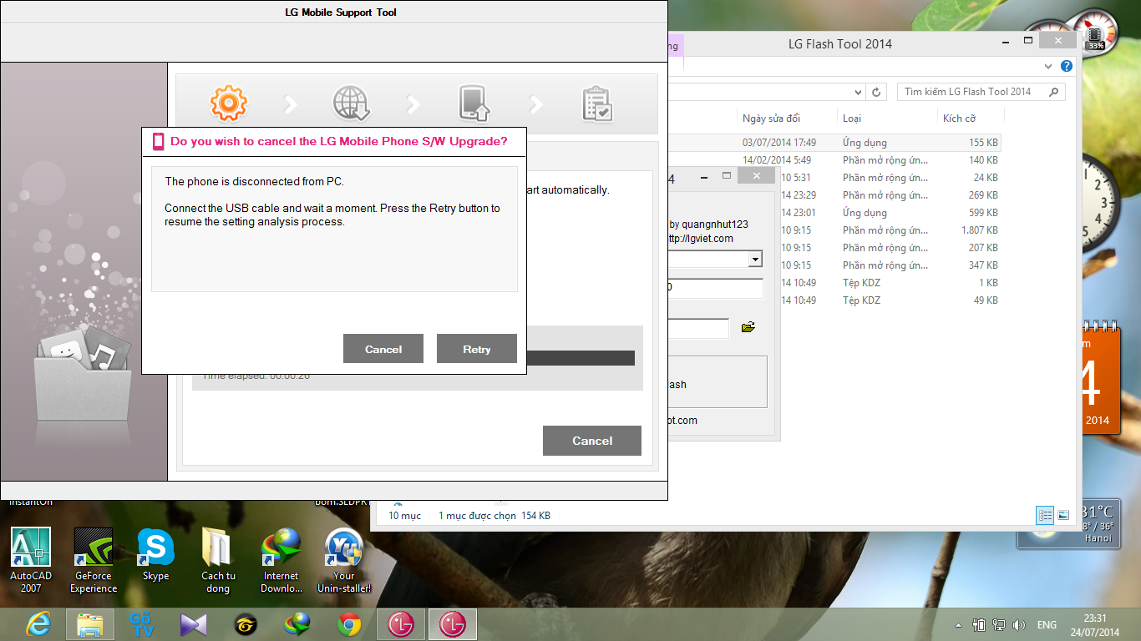
Task: Select the file row sized 207 KB
Action: click(890, 248)
